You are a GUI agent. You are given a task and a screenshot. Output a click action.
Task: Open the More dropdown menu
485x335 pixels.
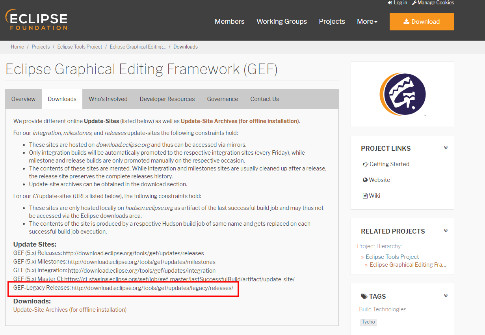(x=367, y=21)
